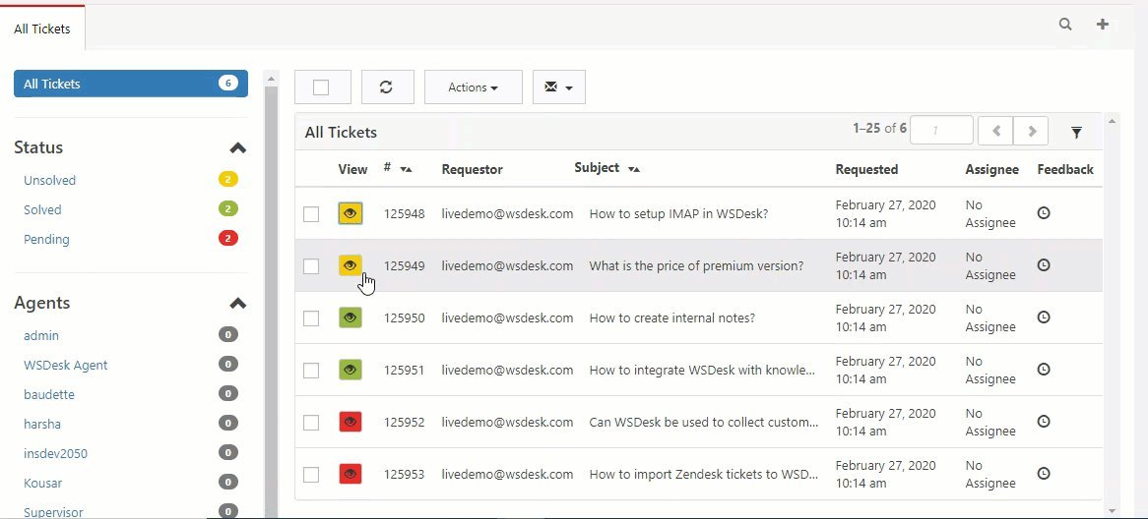Filter by Solved status

point(42,209)
